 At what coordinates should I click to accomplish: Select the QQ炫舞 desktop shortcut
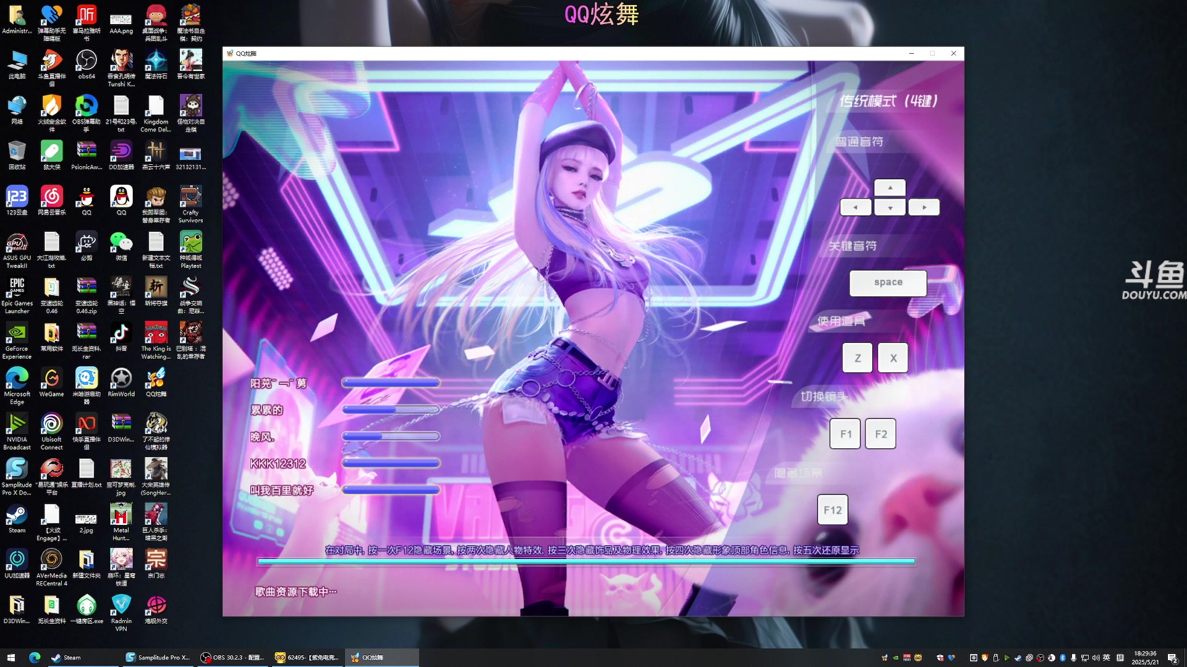(x=156, y=382)
